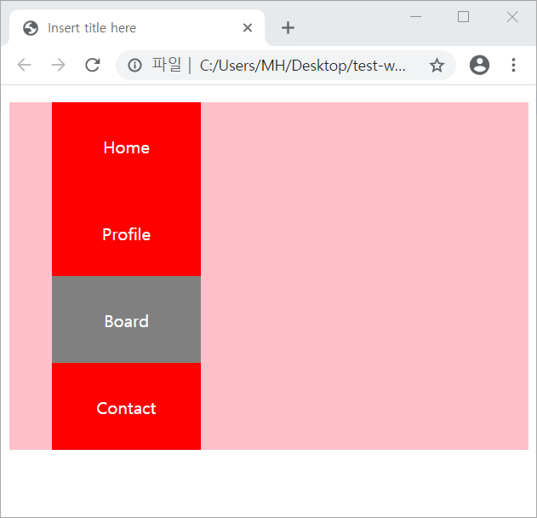
Task: Go to the Home menu item
Action: (126, 147)
